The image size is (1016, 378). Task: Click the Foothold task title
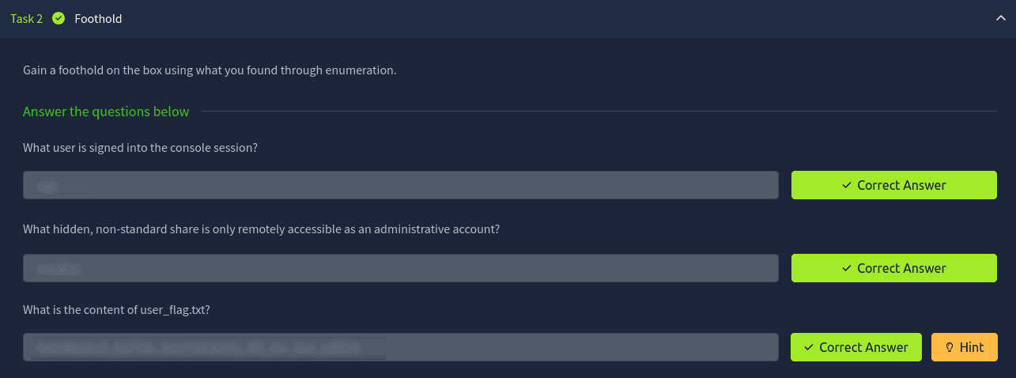[98, 18]
